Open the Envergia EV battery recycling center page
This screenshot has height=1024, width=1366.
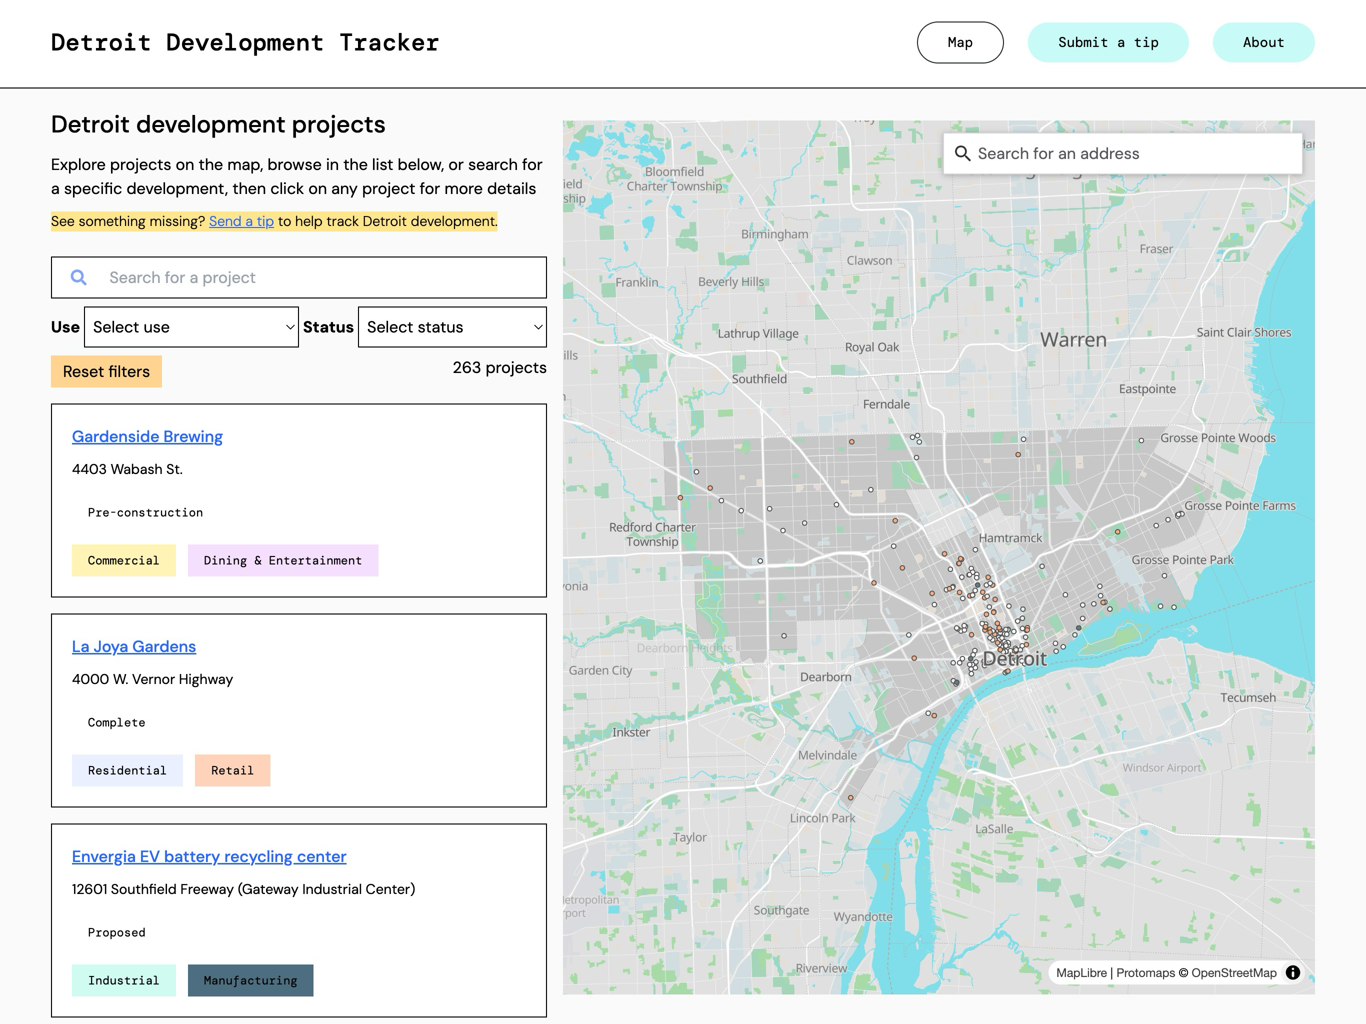click(208, 856)
